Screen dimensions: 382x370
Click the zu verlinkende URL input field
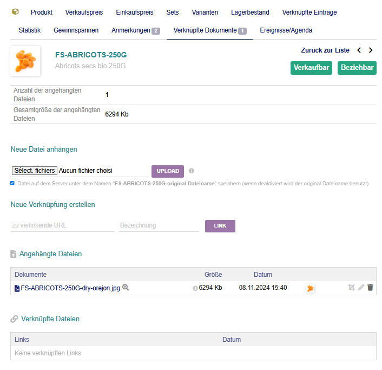pyautogui.click(x=62, y=225)
